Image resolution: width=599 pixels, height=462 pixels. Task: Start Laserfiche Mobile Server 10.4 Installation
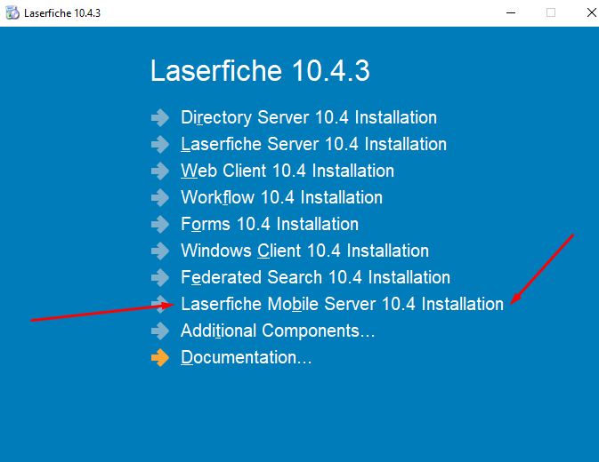(343, 304)
